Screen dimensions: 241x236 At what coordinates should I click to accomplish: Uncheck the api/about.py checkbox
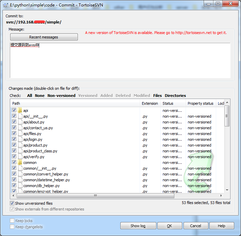coord(14,122)
